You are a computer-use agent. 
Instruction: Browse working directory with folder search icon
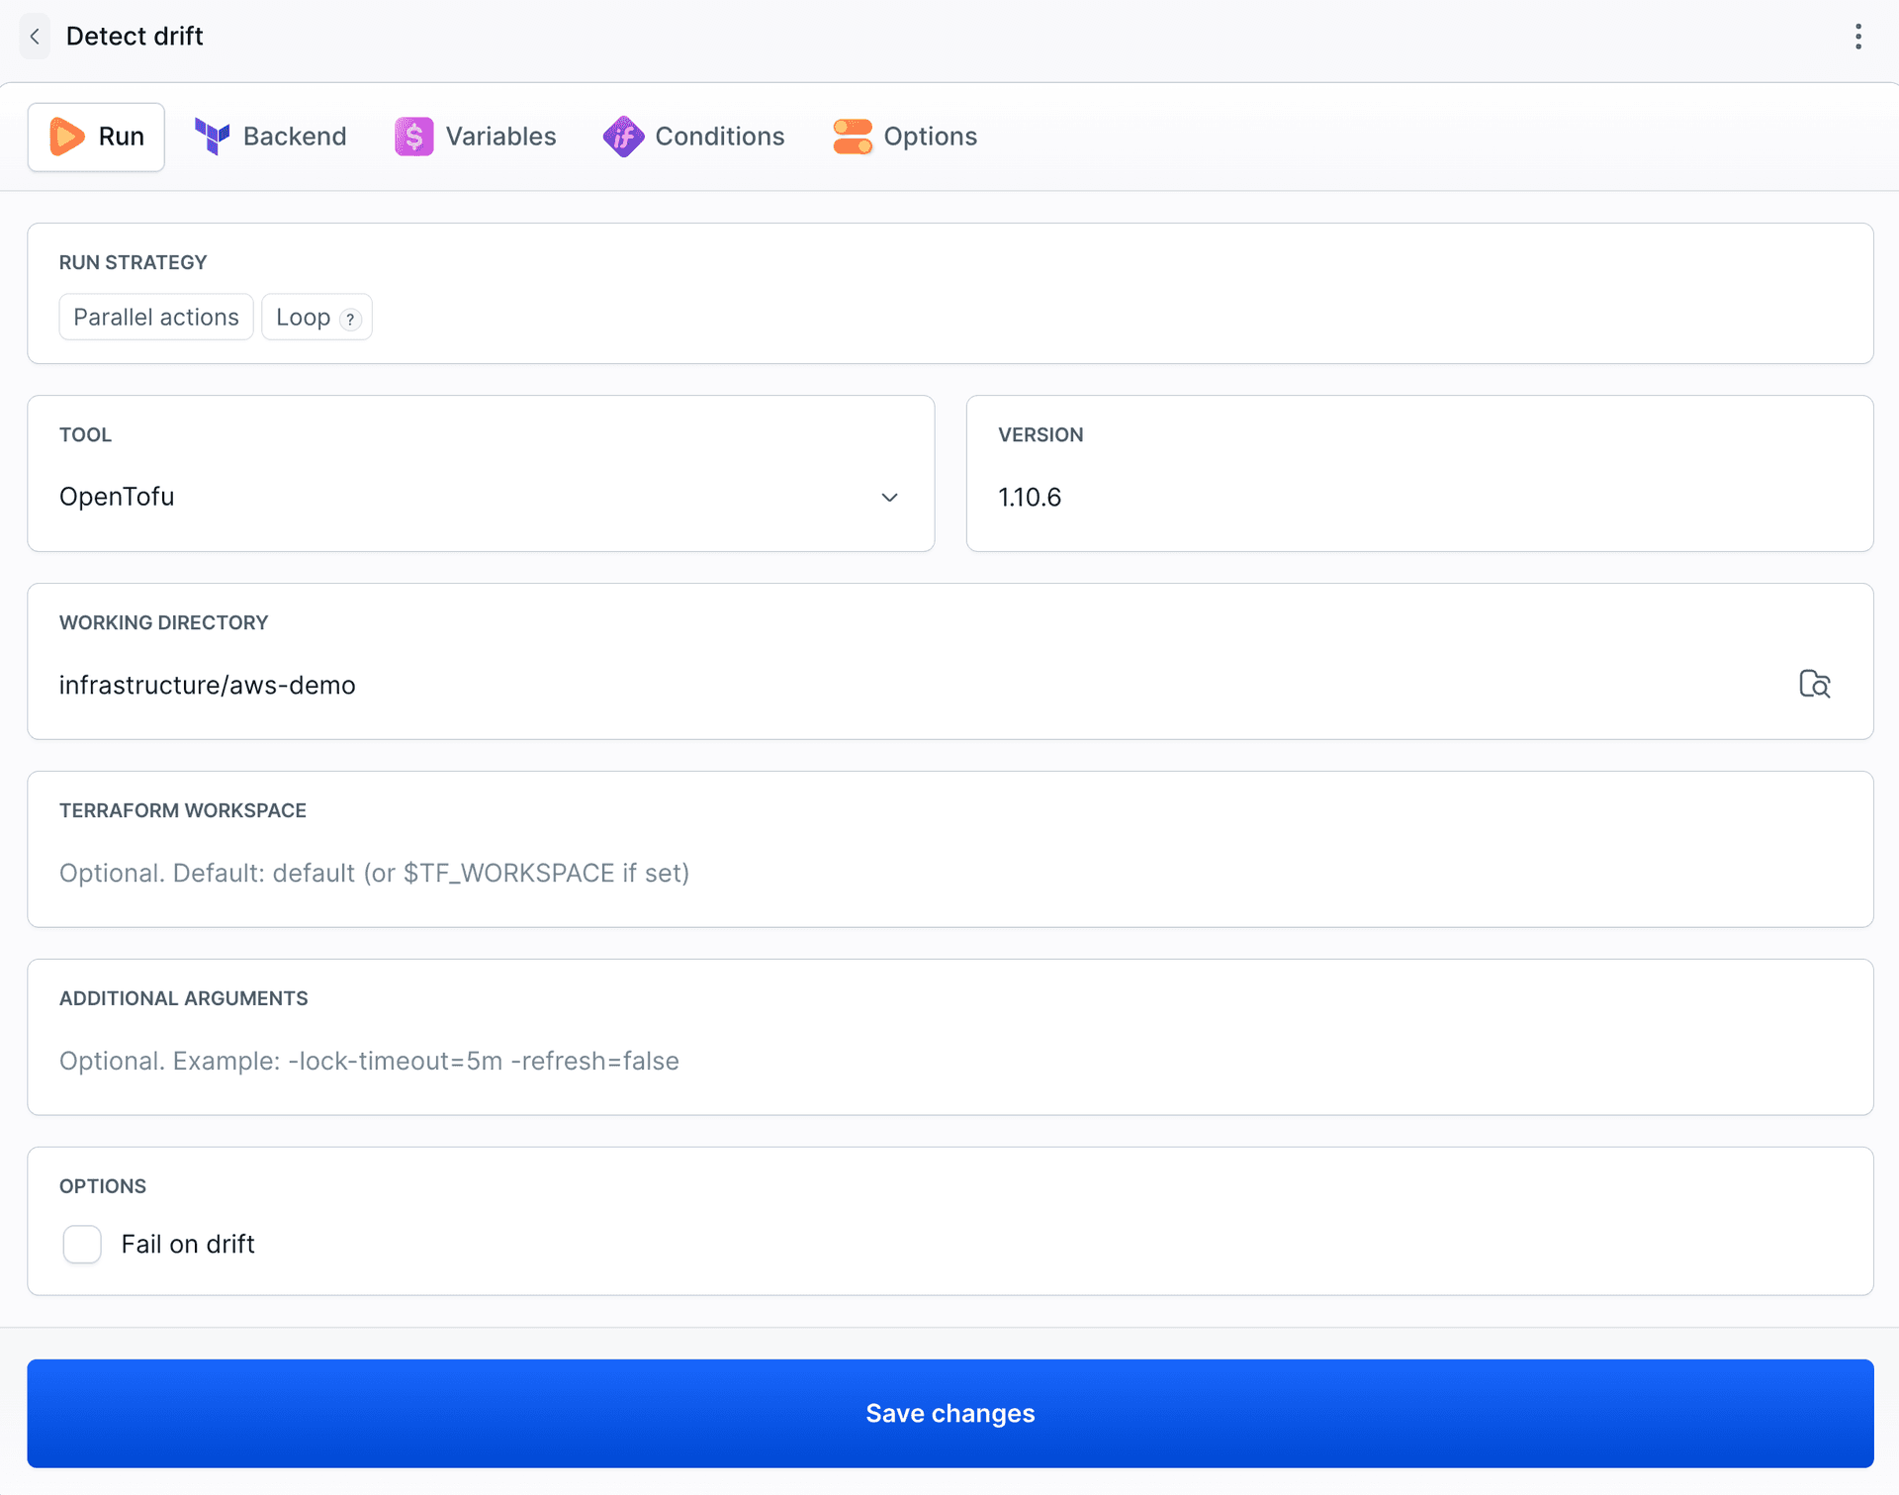tap(1814, 684)
